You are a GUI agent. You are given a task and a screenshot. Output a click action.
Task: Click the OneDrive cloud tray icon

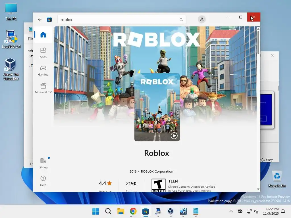[x=240, y=211]
